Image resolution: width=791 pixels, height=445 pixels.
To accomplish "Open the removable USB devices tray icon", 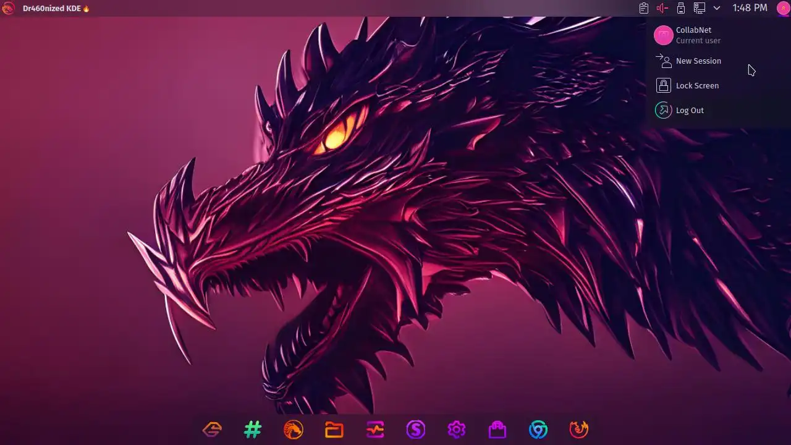I will (x=681, y=8).
